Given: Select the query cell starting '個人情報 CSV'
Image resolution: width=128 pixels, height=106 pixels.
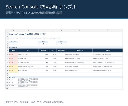Looking at the screenshot, I should coord(28,62).
